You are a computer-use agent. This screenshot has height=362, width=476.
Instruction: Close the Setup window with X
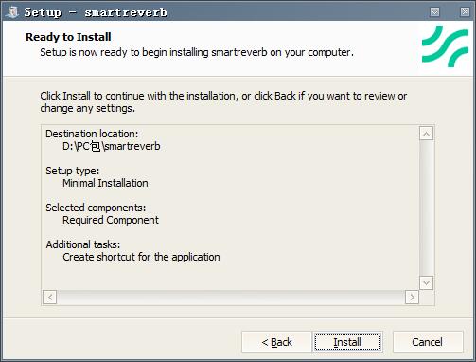click(465, 12)
